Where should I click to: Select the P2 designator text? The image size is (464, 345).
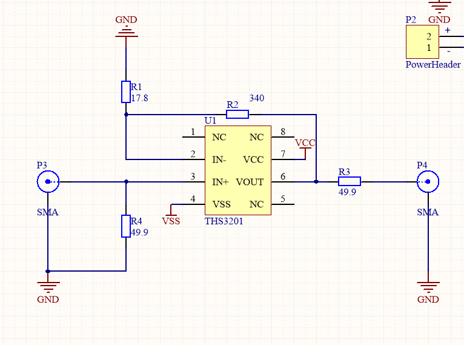coord(411,20)
